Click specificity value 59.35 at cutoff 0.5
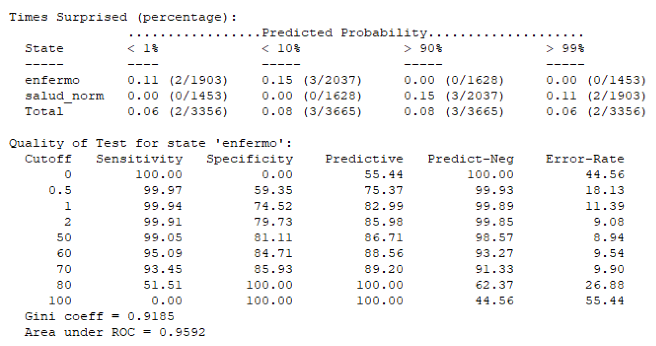 273,190
